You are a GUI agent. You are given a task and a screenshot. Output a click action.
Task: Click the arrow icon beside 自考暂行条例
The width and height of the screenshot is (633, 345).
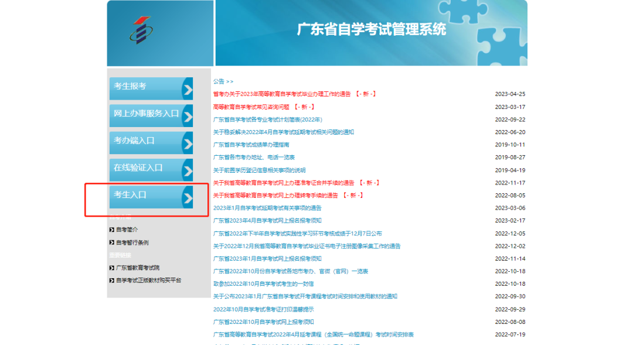pyautogui.click(x=111, y=242)
